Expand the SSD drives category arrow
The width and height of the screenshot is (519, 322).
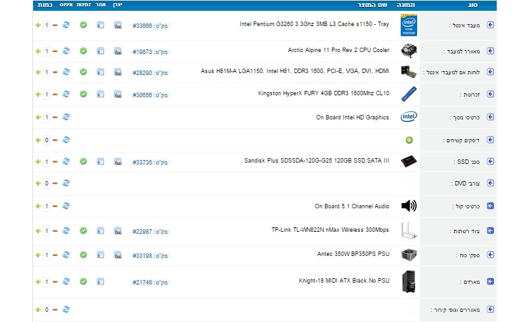pos(490,162)
